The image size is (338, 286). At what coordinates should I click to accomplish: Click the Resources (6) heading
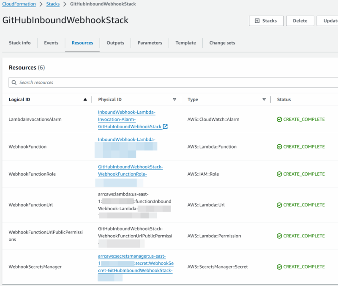27,68
